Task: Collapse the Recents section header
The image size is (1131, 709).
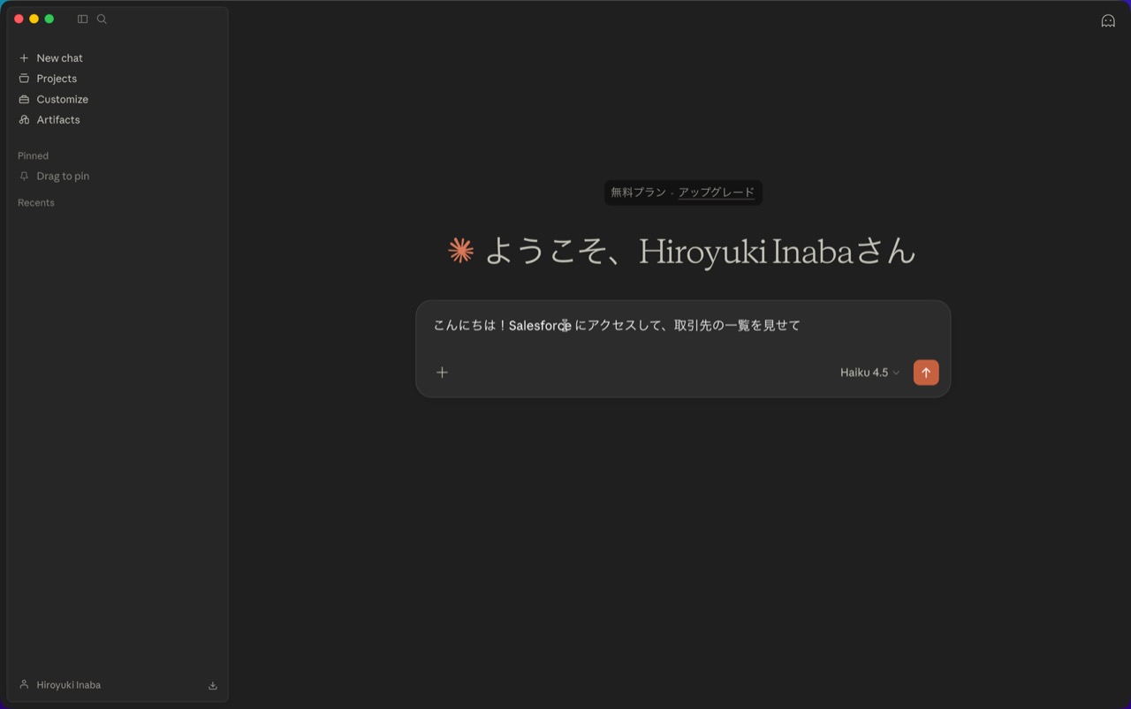Action: pyautogui.click(x=36, y=202)
